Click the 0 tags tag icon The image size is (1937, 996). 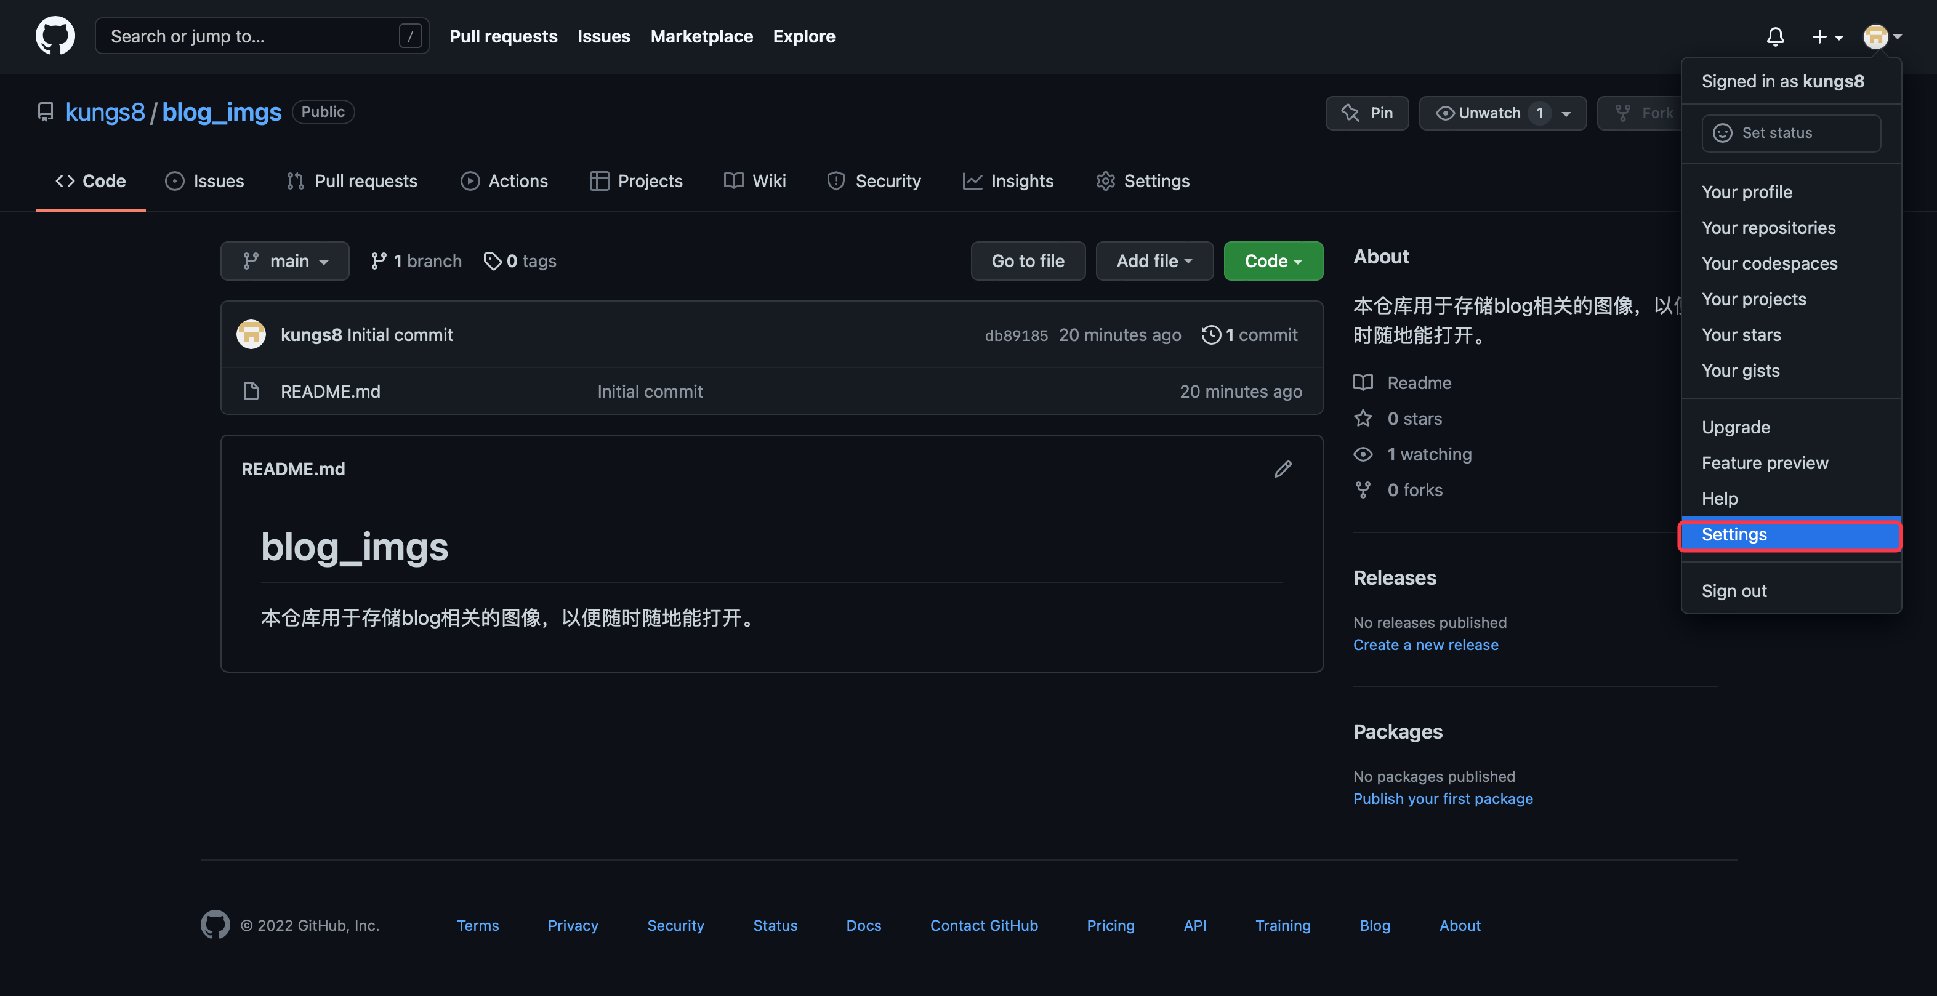[492, 261]
